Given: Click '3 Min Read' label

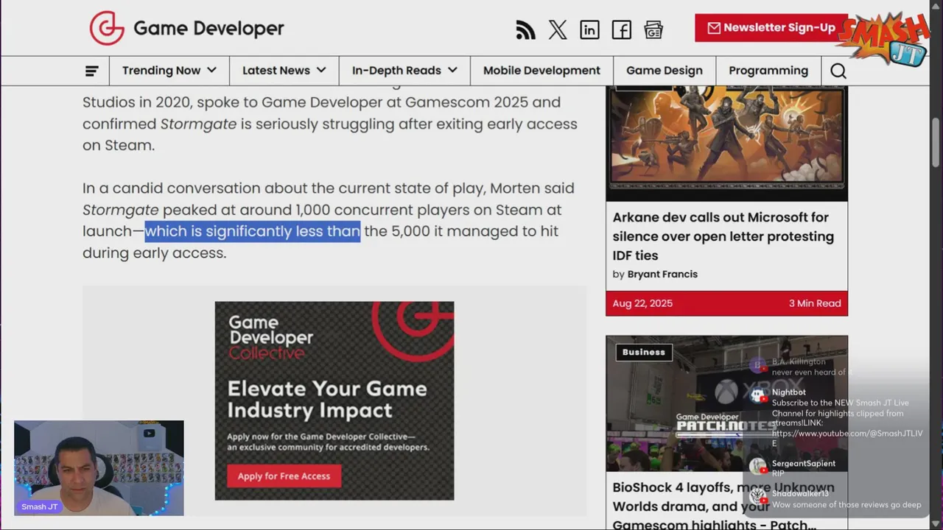Looking at the screenshot, I should [815, 303].
